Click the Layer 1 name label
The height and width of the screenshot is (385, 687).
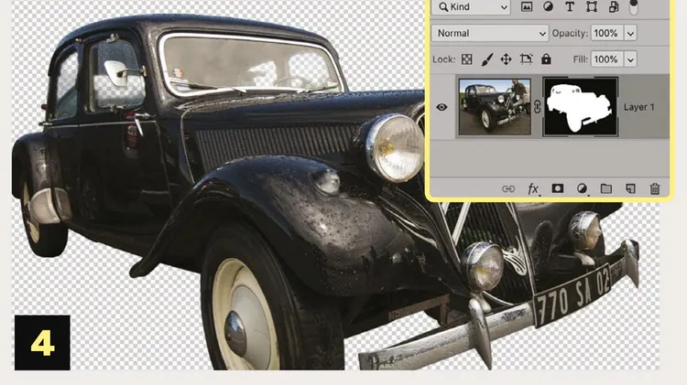pos(638,107)
